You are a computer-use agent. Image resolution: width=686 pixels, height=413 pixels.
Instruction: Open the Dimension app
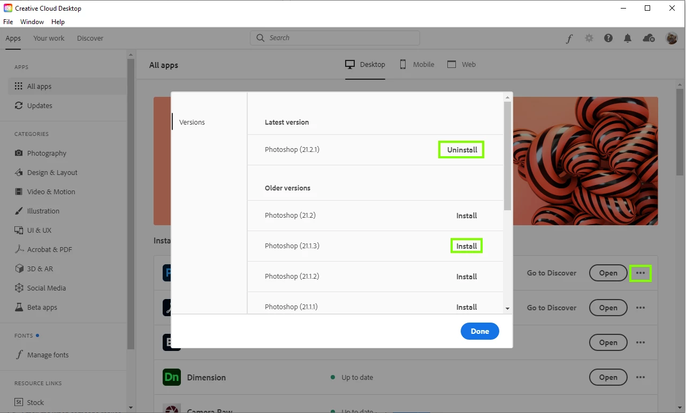point(608,377)
